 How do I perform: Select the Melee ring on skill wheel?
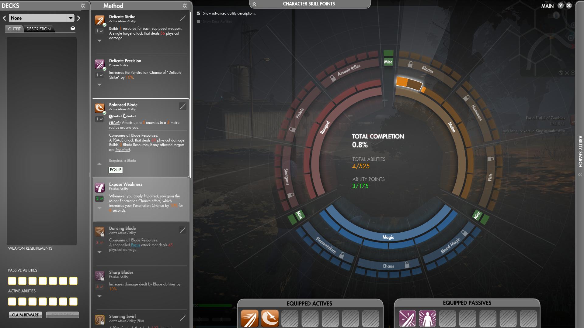(452, 127)
